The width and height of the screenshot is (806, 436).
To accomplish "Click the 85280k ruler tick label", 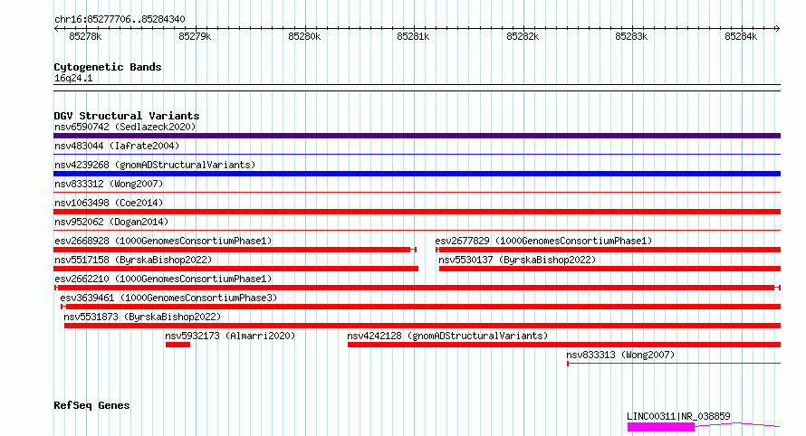I will click(x=304, y=36).
